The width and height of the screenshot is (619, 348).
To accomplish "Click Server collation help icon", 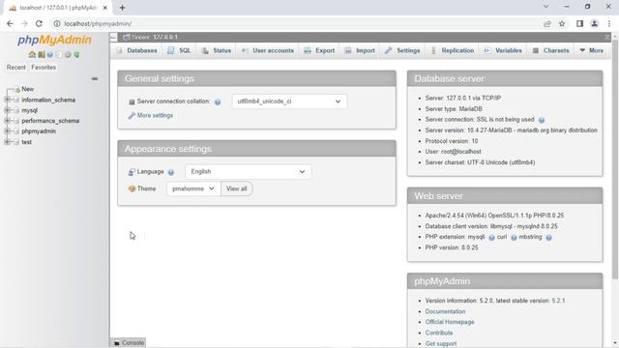I will 218,102.
